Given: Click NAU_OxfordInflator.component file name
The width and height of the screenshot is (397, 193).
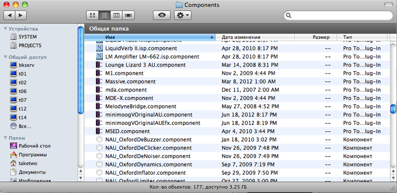Looking at the screenshot, I should [145, 173].
